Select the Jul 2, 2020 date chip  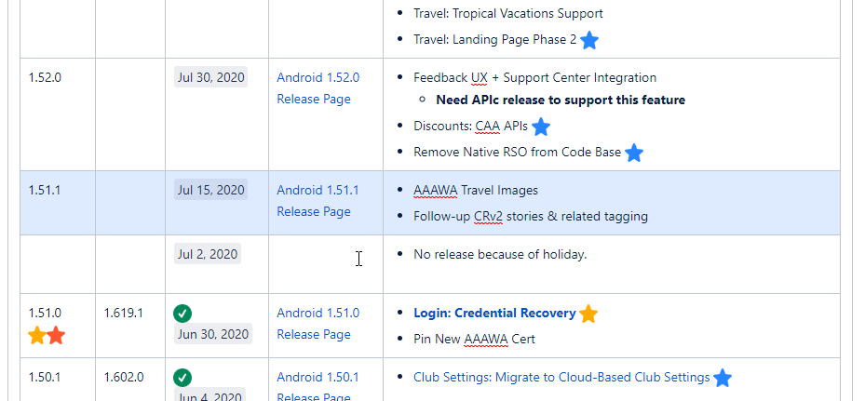[x=208, y=254]
